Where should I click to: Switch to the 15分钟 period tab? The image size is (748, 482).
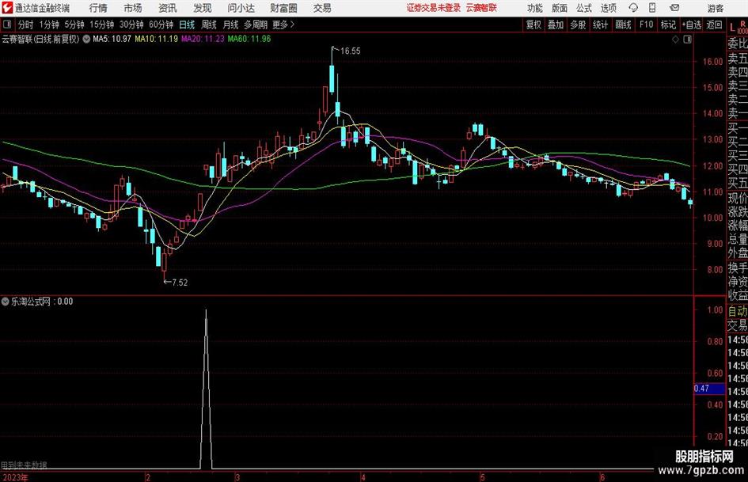102,25
